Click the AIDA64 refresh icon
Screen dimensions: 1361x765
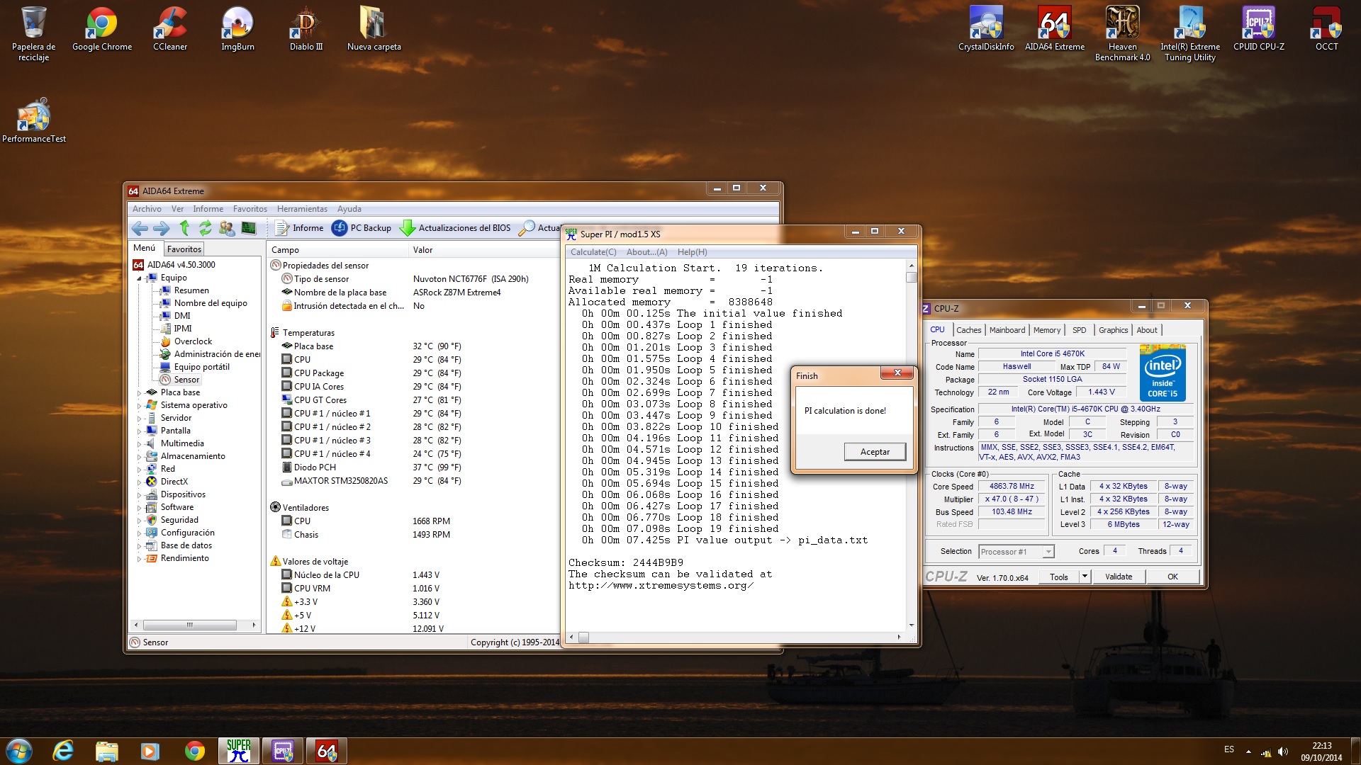[205, 228]
